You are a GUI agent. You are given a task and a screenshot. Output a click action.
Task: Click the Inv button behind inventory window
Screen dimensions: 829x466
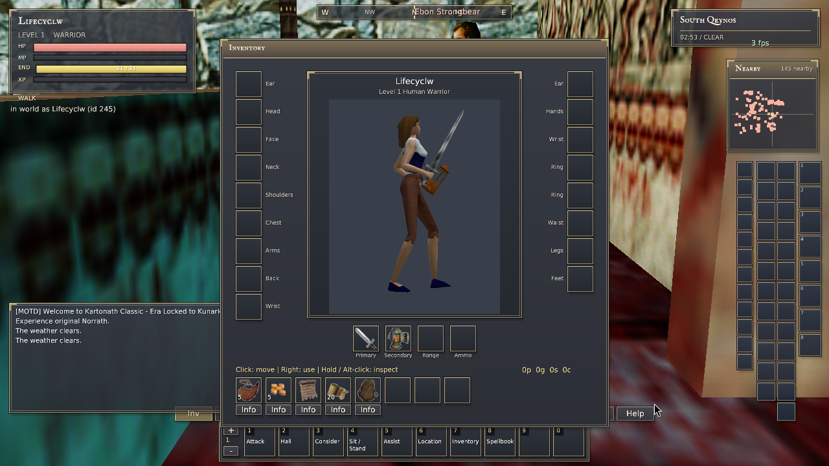click(x=194, y=414)
